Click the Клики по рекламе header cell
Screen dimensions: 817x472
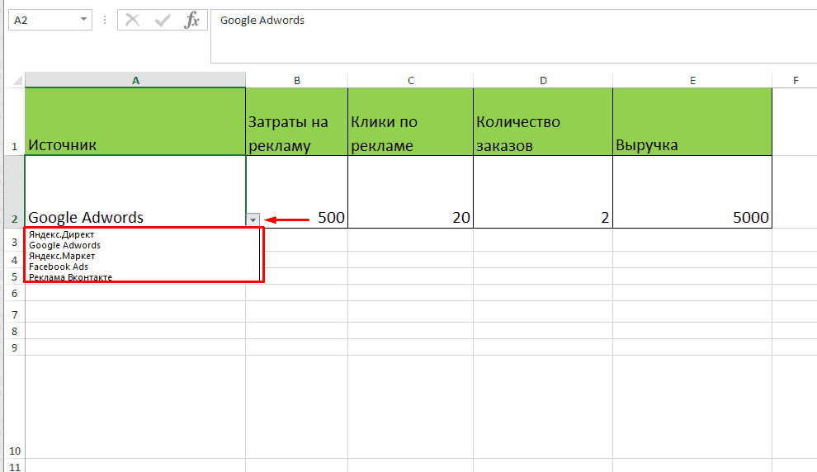click(411, 121)
